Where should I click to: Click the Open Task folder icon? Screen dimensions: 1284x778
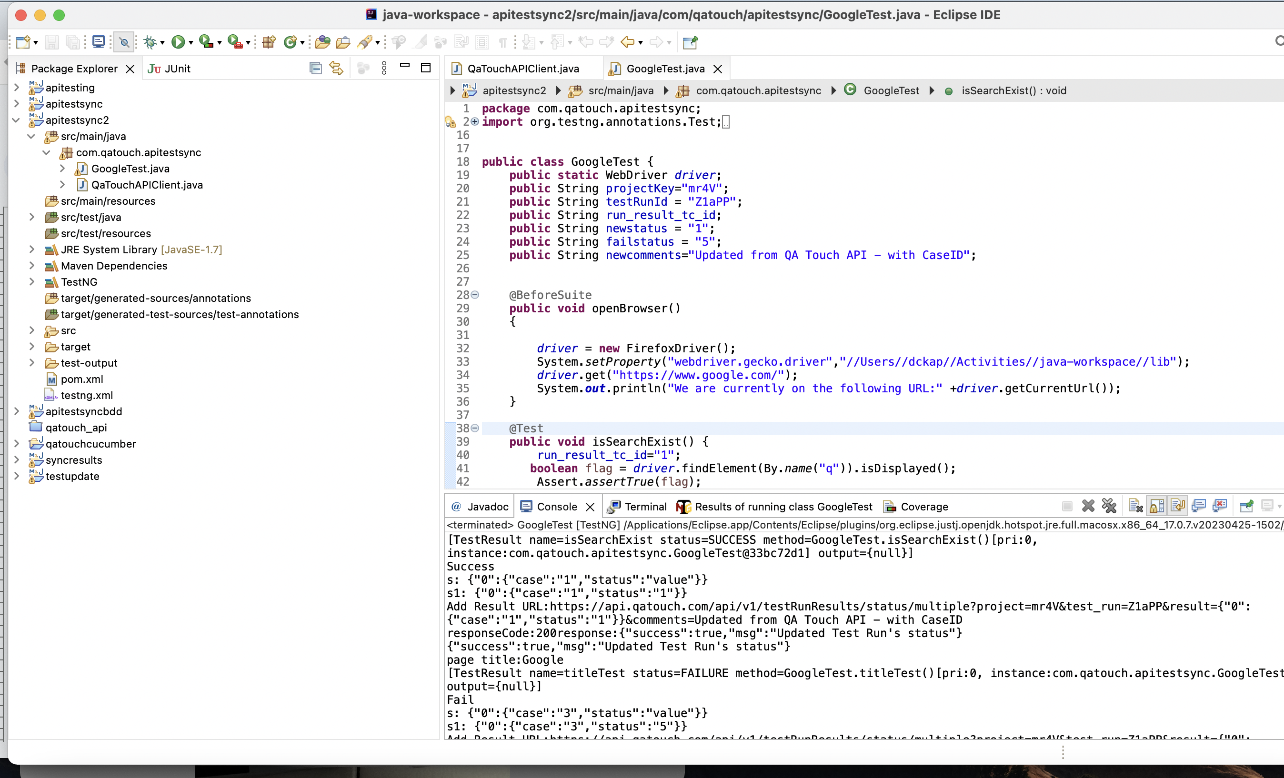[x=343, y=42]
